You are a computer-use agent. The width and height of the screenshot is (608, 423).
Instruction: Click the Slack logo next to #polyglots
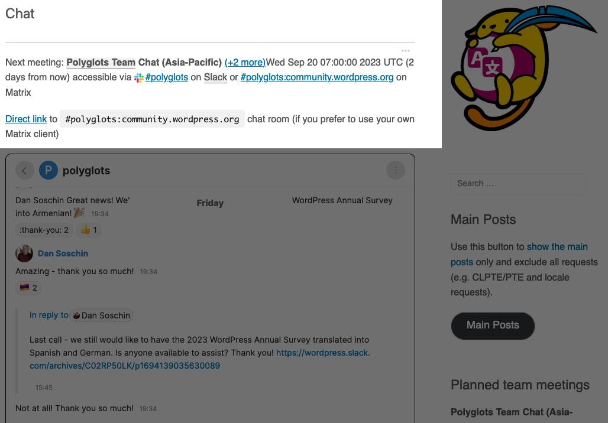138,77
